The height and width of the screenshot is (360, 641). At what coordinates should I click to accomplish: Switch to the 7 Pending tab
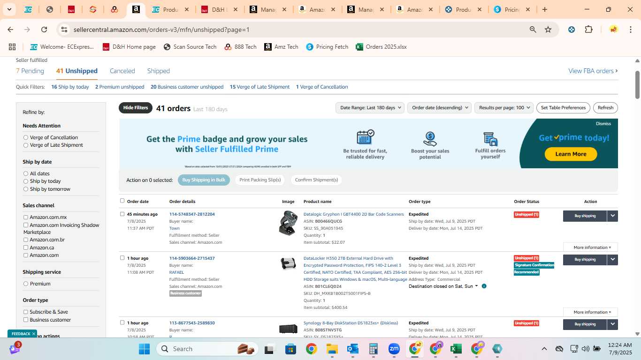[x=30, y=71]
